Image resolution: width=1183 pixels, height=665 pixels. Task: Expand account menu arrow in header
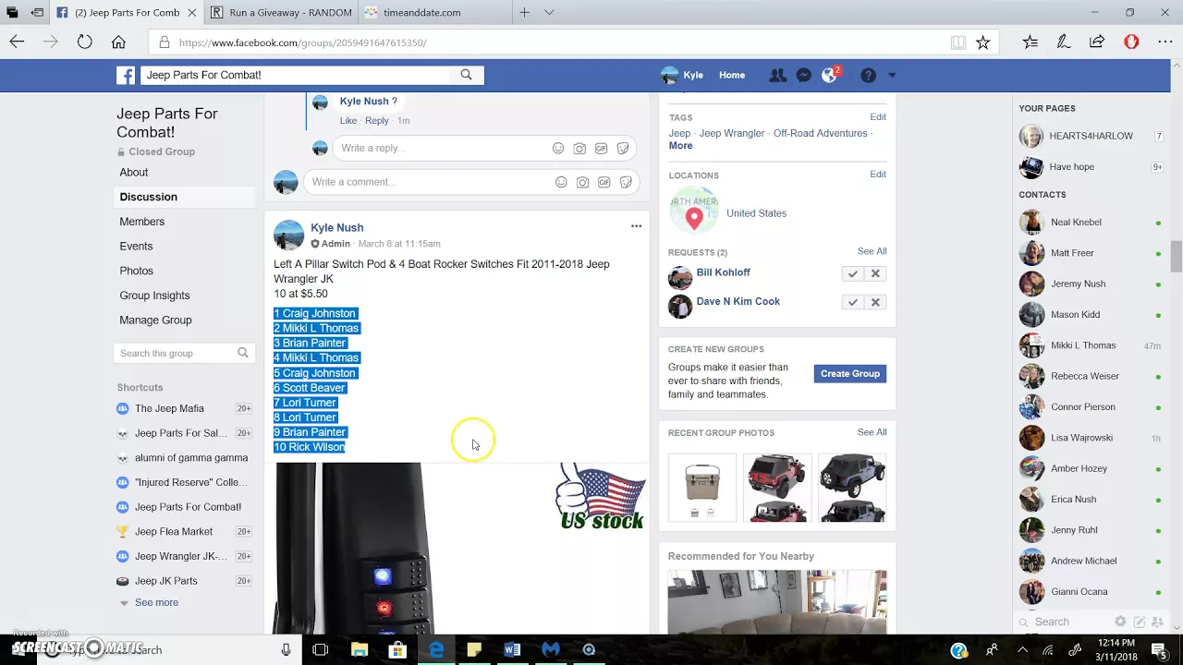point(892,76)
